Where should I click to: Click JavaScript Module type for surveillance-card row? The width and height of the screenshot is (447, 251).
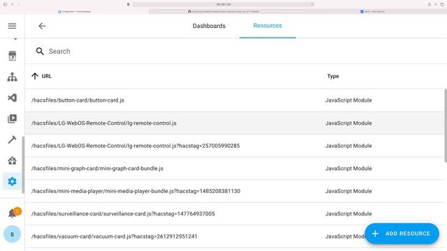click(349, 214)
